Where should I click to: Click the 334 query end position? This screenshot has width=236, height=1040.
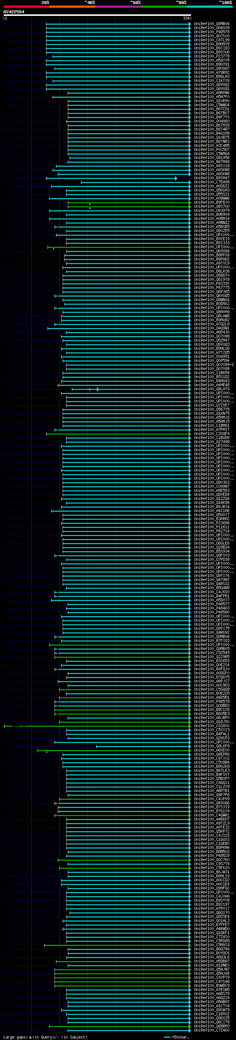186,18
